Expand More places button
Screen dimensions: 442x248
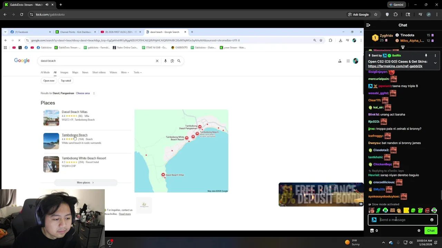pos(85,183)
